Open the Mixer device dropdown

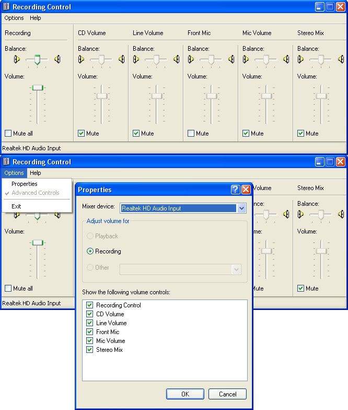[x=241, y=208]
